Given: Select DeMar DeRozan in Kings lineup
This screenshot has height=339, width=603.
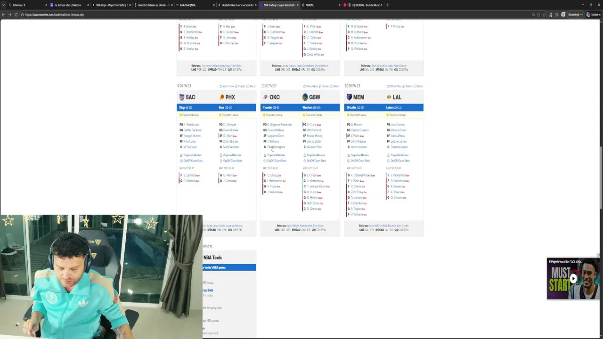Looking at the screenshot, I should click(x=193, y=130).
